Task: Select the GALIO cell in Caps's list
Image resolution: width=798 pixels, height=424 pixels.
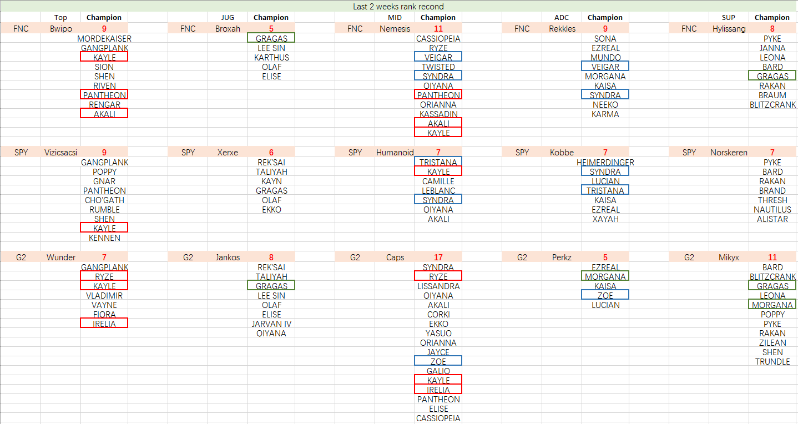Action: [x=438, y=371]
